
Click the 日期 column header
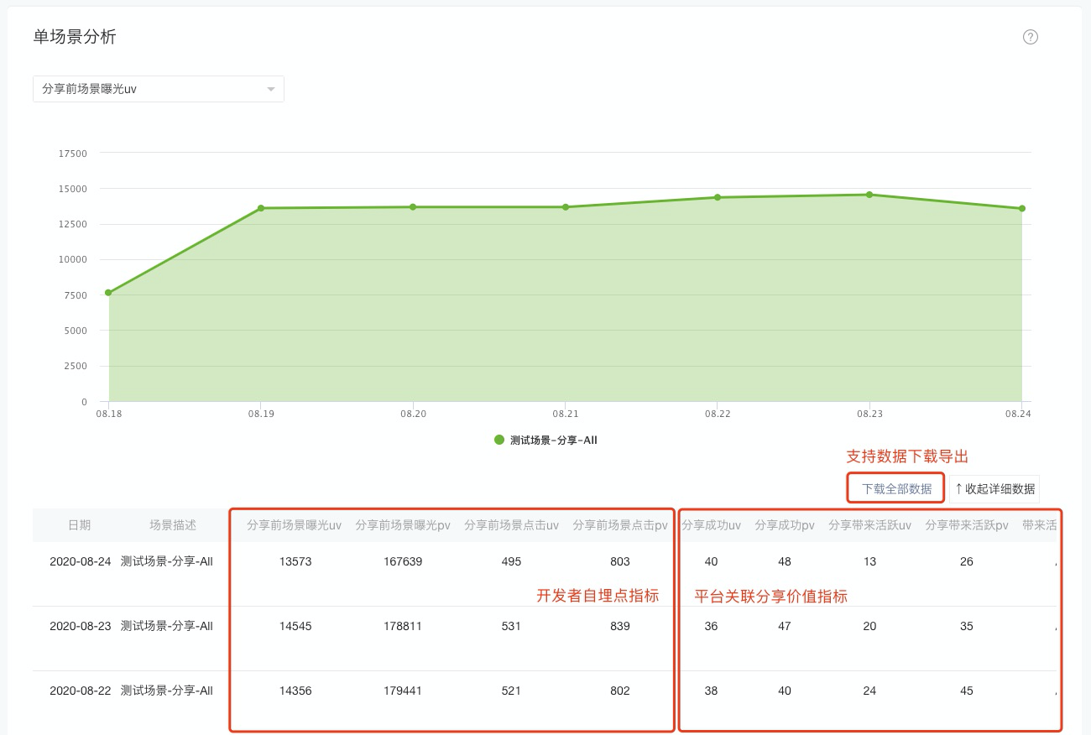tap(79, 525)
